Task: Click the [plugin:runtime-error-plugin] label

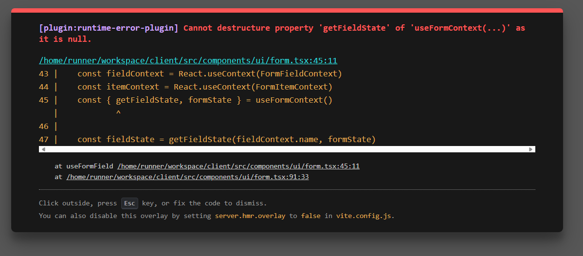Action: (x=109, y=28)
